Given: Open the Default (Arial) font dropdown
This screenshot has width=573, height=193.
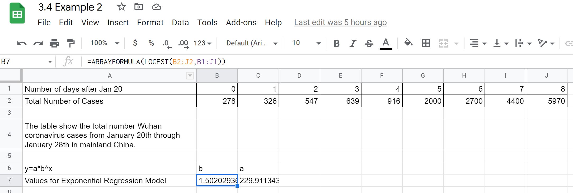Looking at the screenshot, I should tap(252, 43).
